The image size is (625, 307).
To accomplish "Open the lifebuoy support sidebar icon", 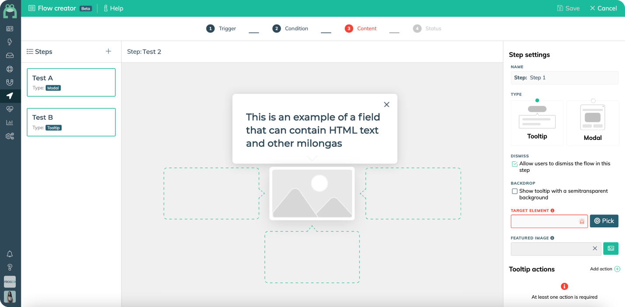I will (10, 69).
